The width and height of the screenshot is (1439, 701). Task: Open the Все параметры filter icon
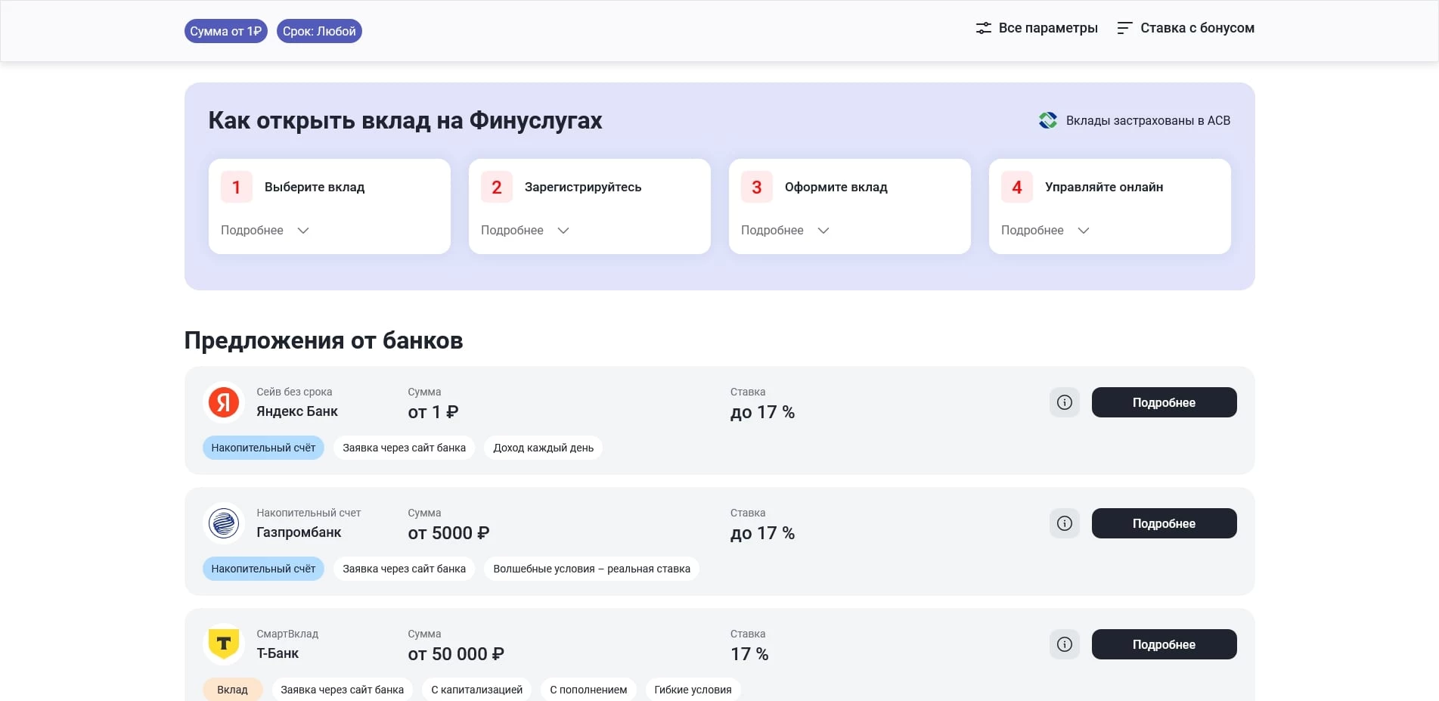pyautogui.click(x=983, y=27)
